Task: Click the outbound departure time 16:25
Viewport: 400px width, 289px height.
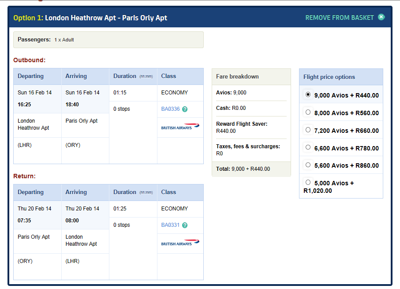Action: point(24,105)
